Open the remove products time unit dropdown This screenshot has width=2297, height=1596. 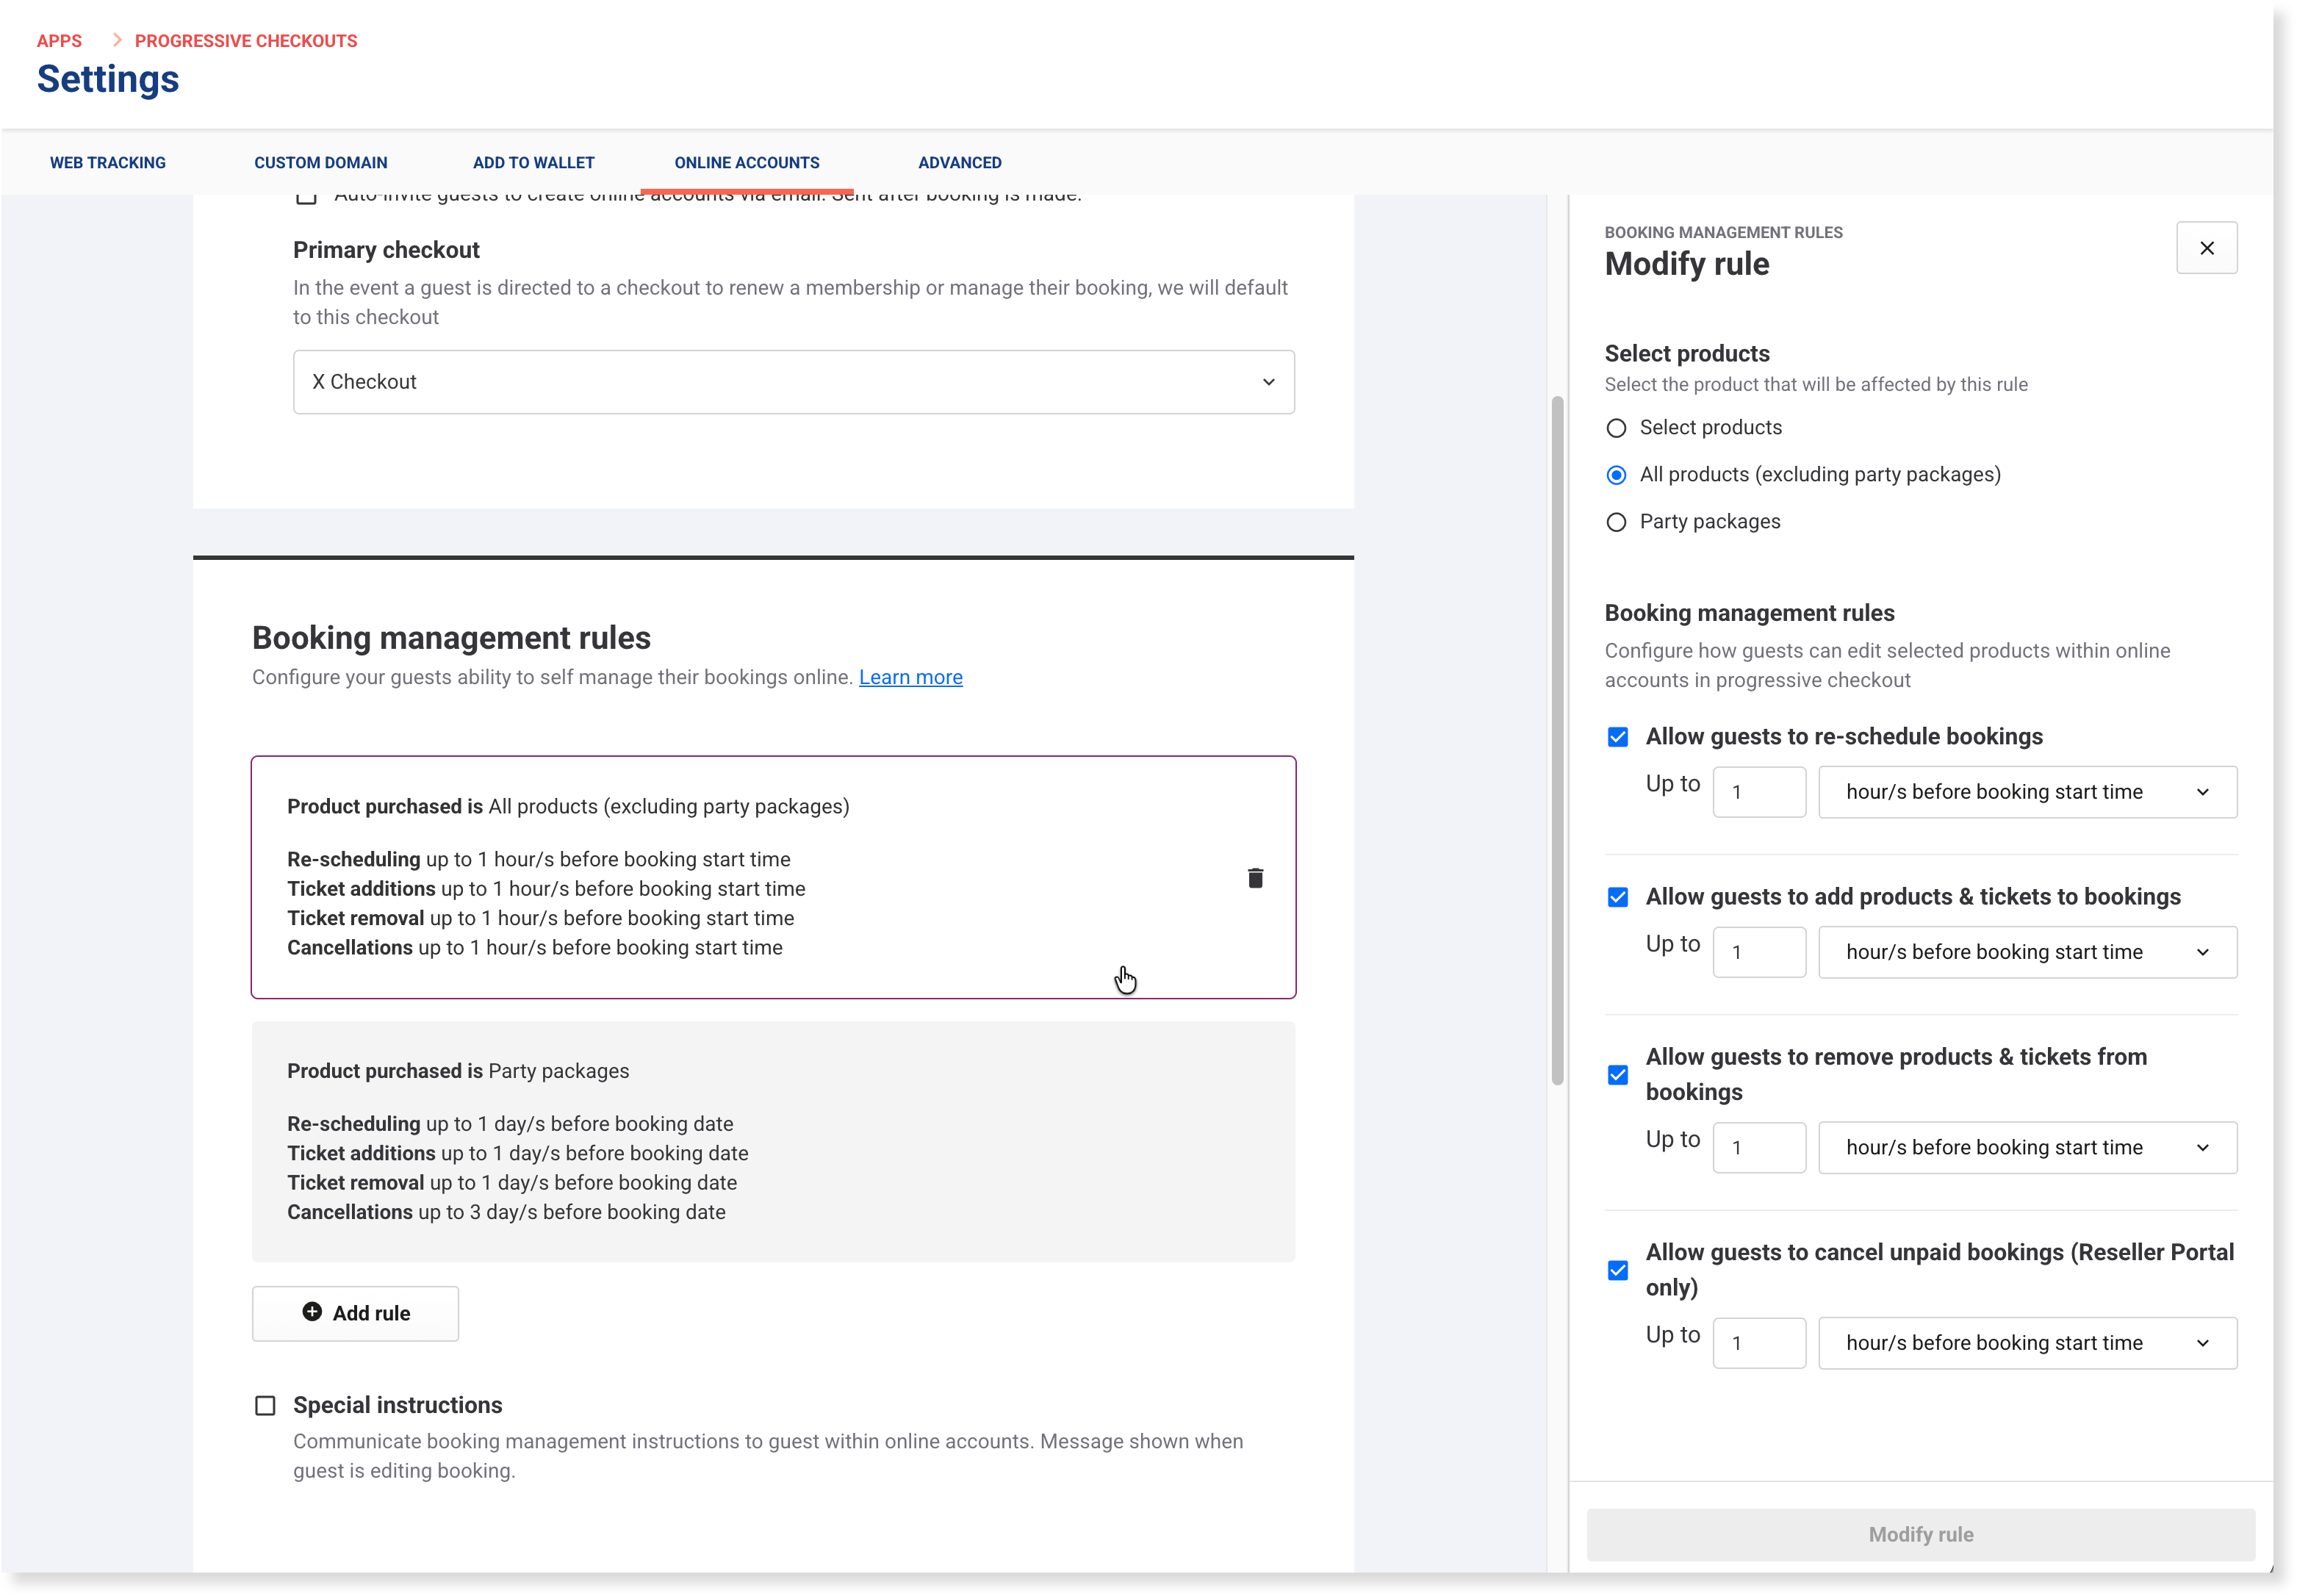pos(2027,1147)
